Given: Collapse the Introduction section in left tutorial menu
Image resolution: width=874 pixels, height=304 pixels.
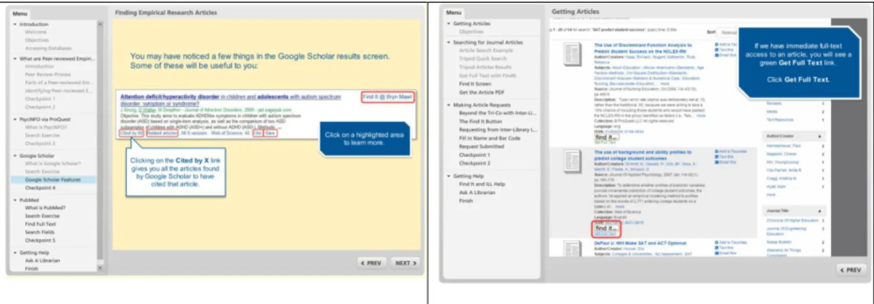Looking at the screenshot, I should pyautogui.click(x=16, y=24).
